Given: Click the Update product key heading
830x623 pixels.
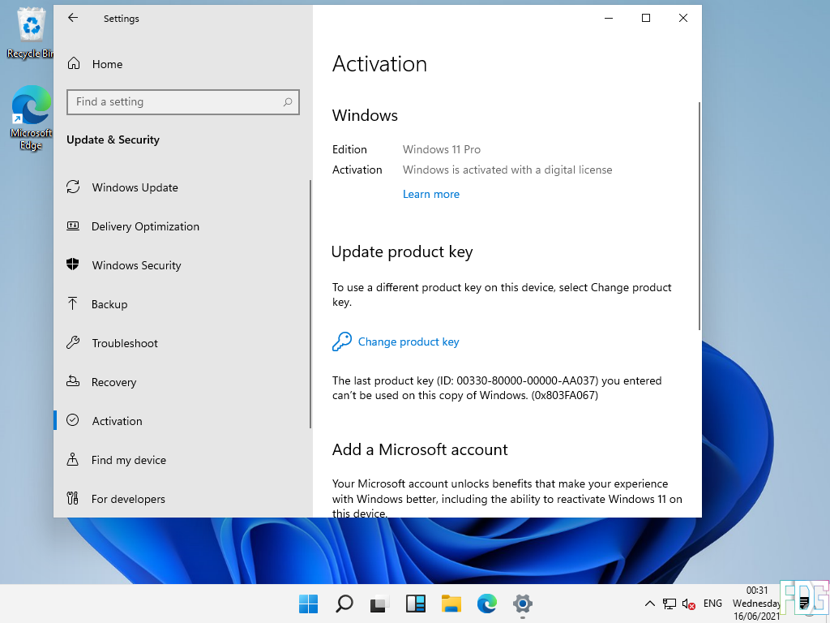Looking at the screenshot, I should [x=402, y=251].
